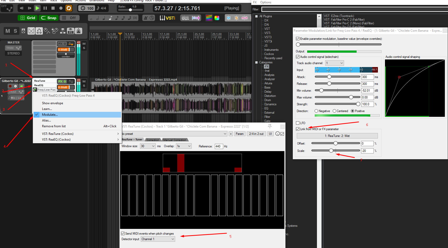The width and height of the screenshot is (448, 248).
Task: Select ReaTune in track FX list
Action: tap(44, 81)
